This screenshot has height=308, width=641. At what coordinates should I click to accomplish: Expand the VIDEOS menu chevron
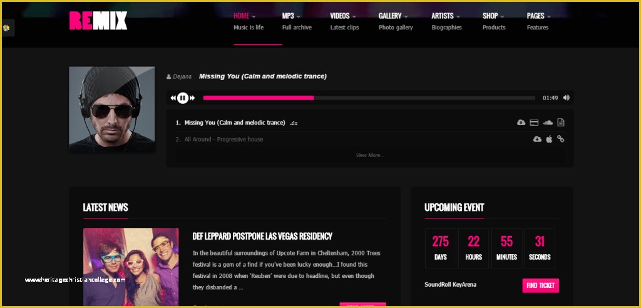354,16
